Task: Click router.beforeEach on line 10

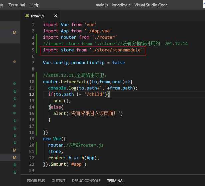Action: (x=65, y=82)
